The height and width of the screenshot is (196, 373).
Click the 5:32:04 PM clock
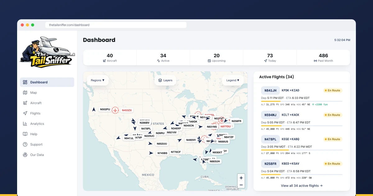(x=342, y=40)
